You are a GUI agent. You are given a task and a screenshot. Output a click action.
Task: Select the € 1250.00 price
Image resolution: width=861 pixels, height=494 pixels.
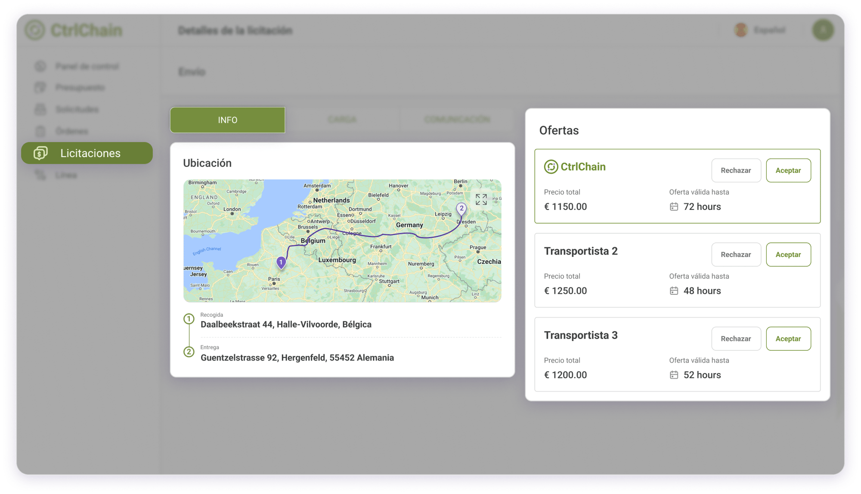coord(565,291)
